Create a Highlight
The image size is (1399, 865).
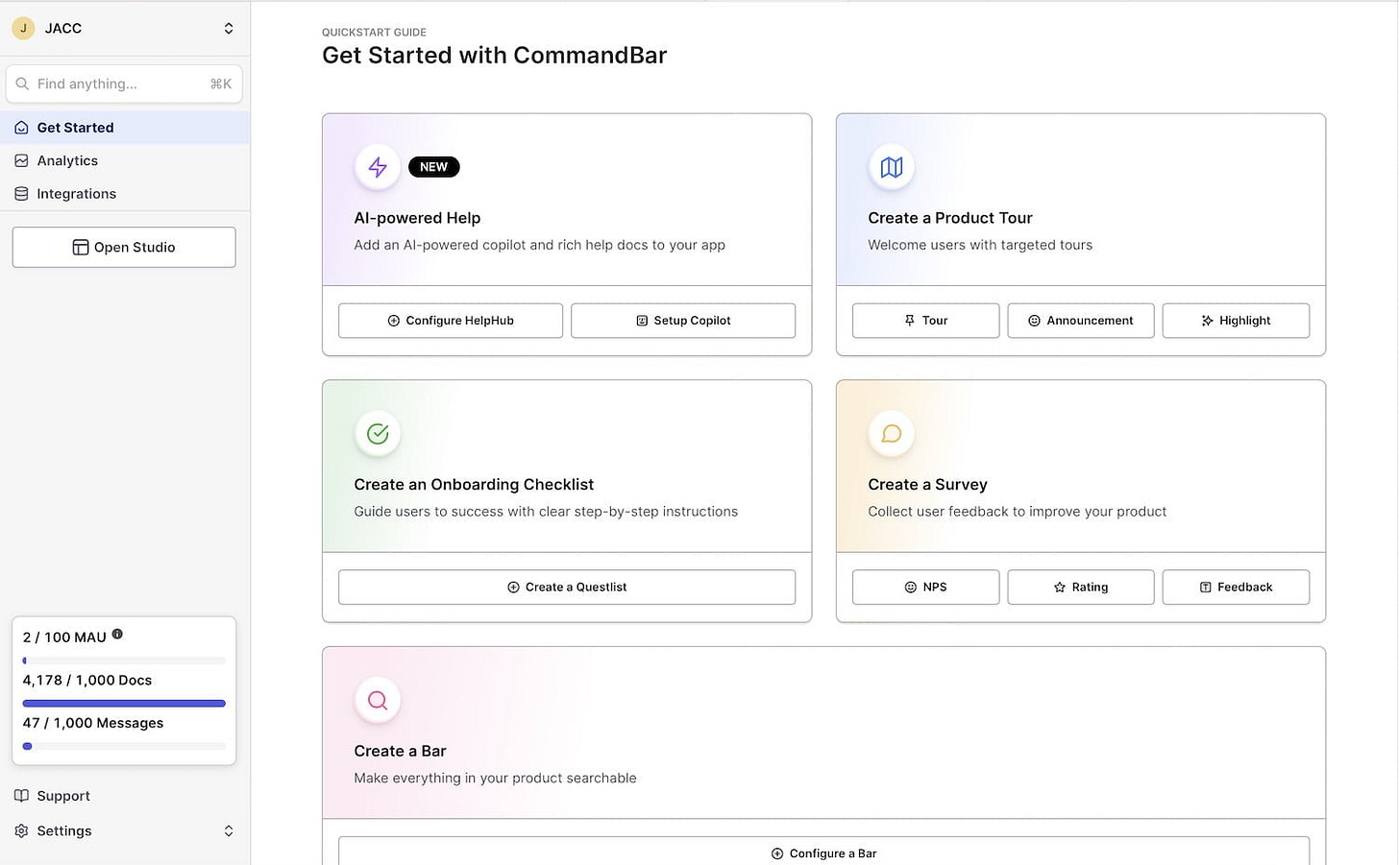tap(1236, 321)
